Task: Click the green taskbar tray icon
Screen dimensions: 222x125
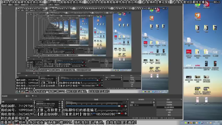Action: 185,123
